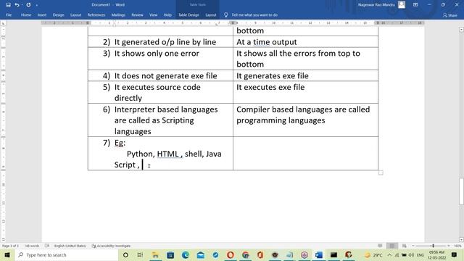Viewport: 464px width, 261px height.
Task: Click the Tell me what you want to do box
Action: click(x=252, y=14)
